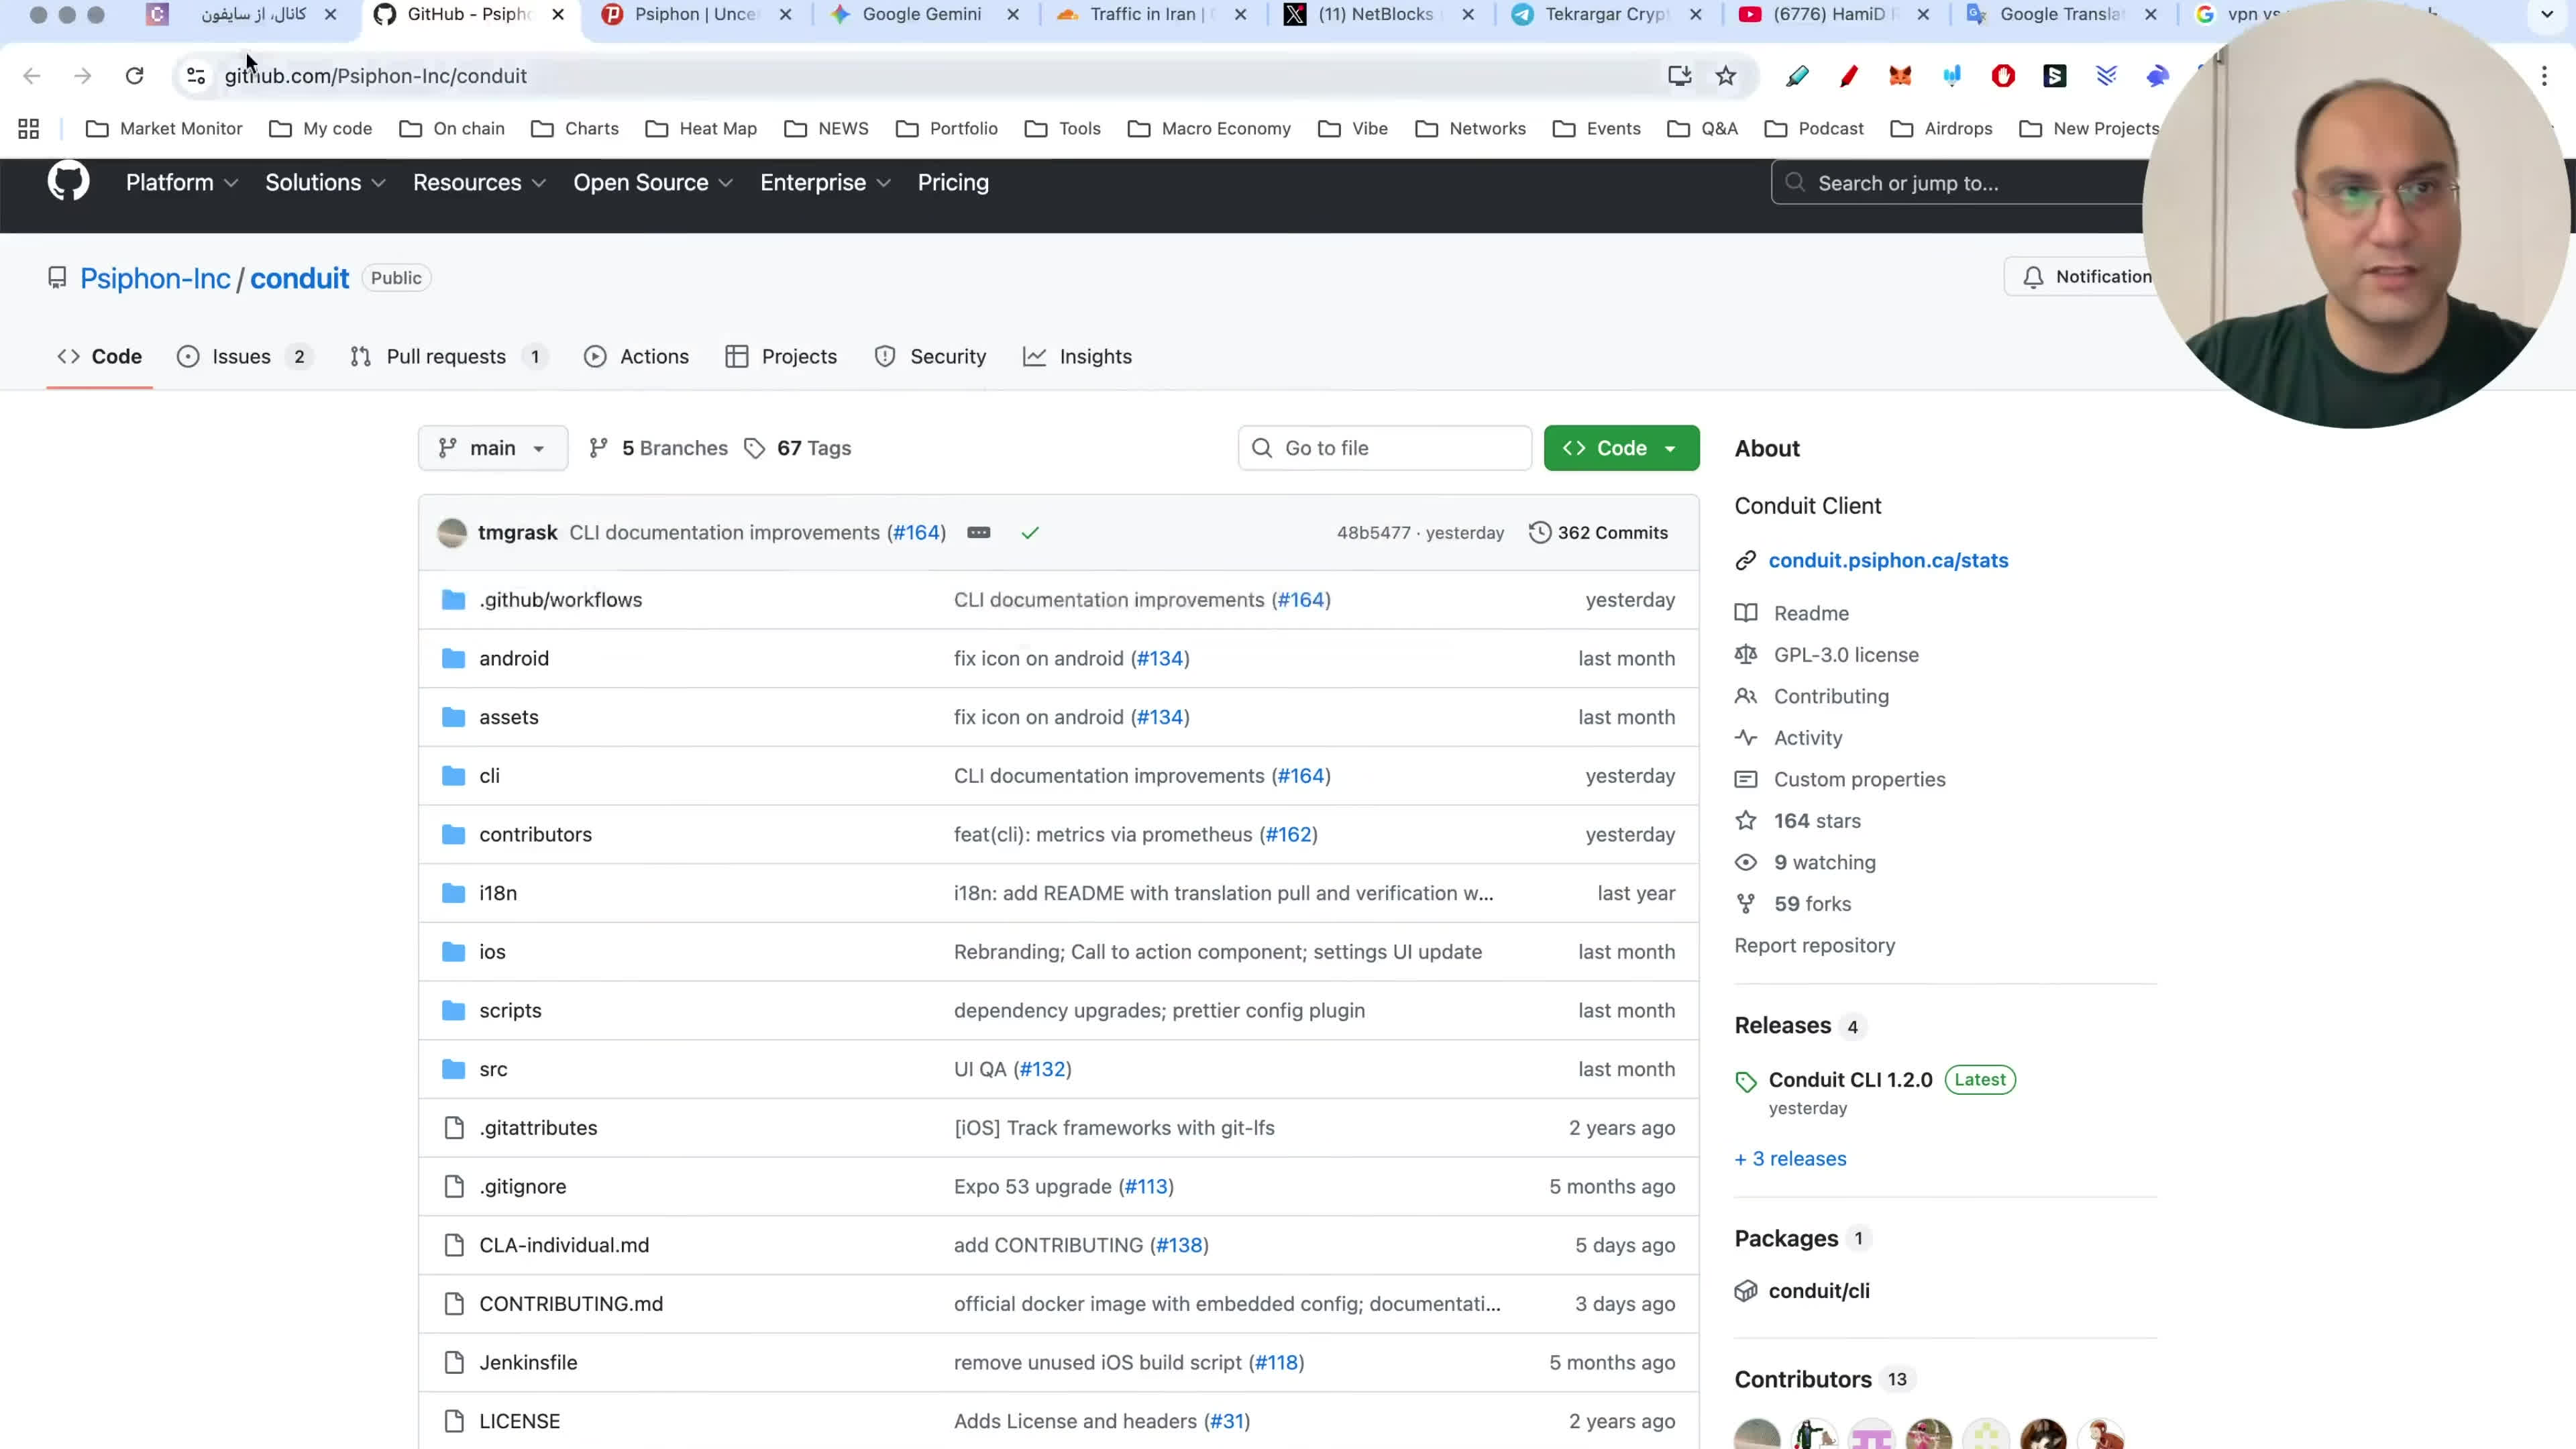2576x1449 pixels.
Task: Switch to the Pull requests tab
Action: pos(450,357)
